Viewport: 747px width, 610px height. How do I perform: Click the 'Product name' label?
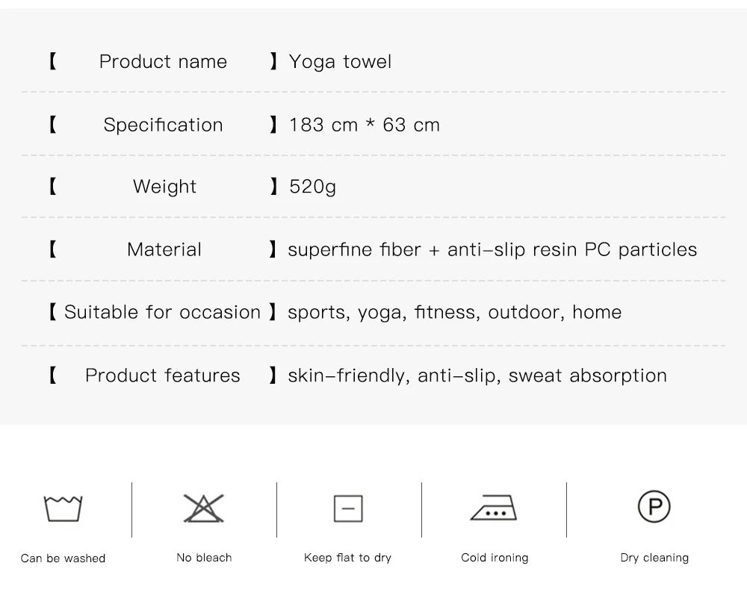point(163,62)
